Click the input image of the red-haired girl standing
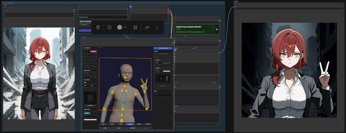 click(x=39, y=73)
